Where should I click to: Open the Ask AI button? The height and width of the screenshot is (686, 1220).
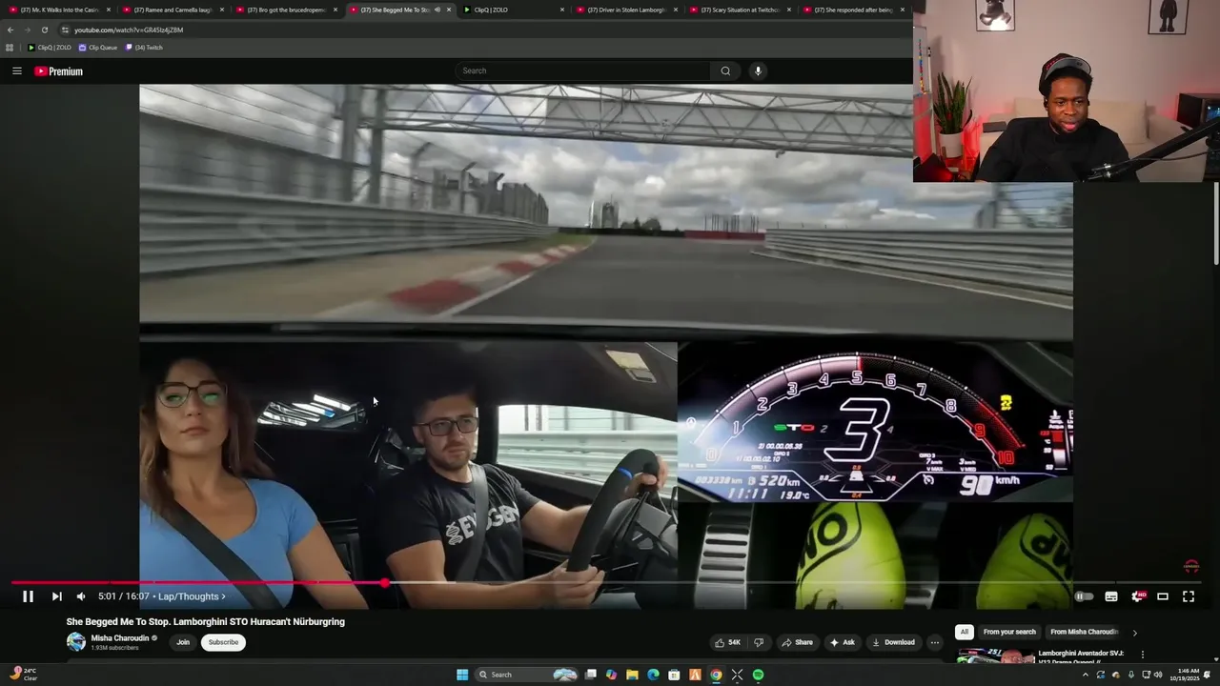843,642
